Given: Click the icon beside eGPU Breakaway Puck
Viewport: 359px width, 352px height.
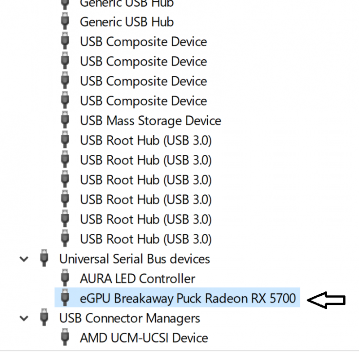Looking at the screenshot, I should point(65,298).
